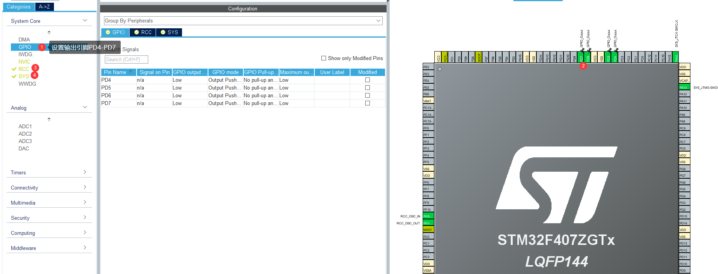
Task: Click the PC12 pin on the chip
Action: point(649,57)
